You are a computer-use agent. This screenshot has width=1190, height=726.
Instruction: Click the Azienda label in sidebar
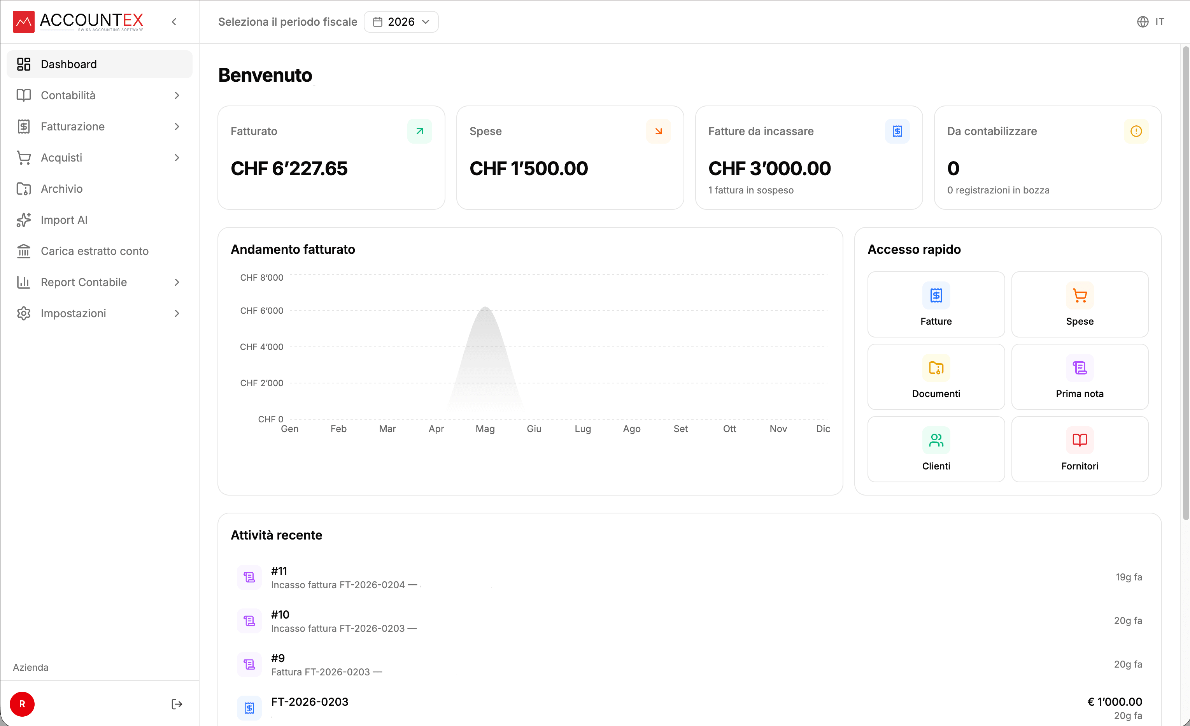point(30,667)
